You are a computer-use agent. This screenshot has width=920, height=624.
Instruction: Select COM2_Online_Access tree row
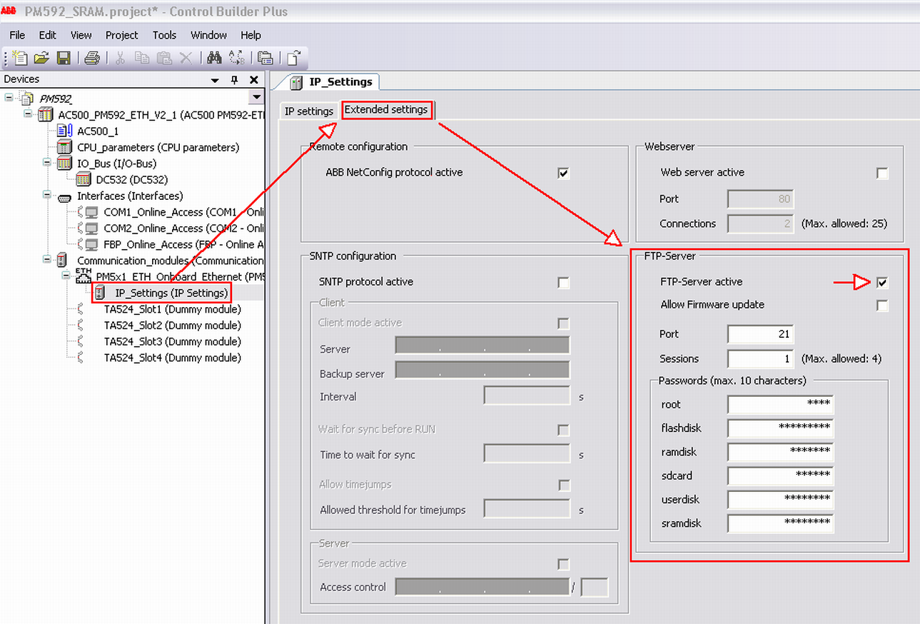pyautogui.click(x=184, y=228)
